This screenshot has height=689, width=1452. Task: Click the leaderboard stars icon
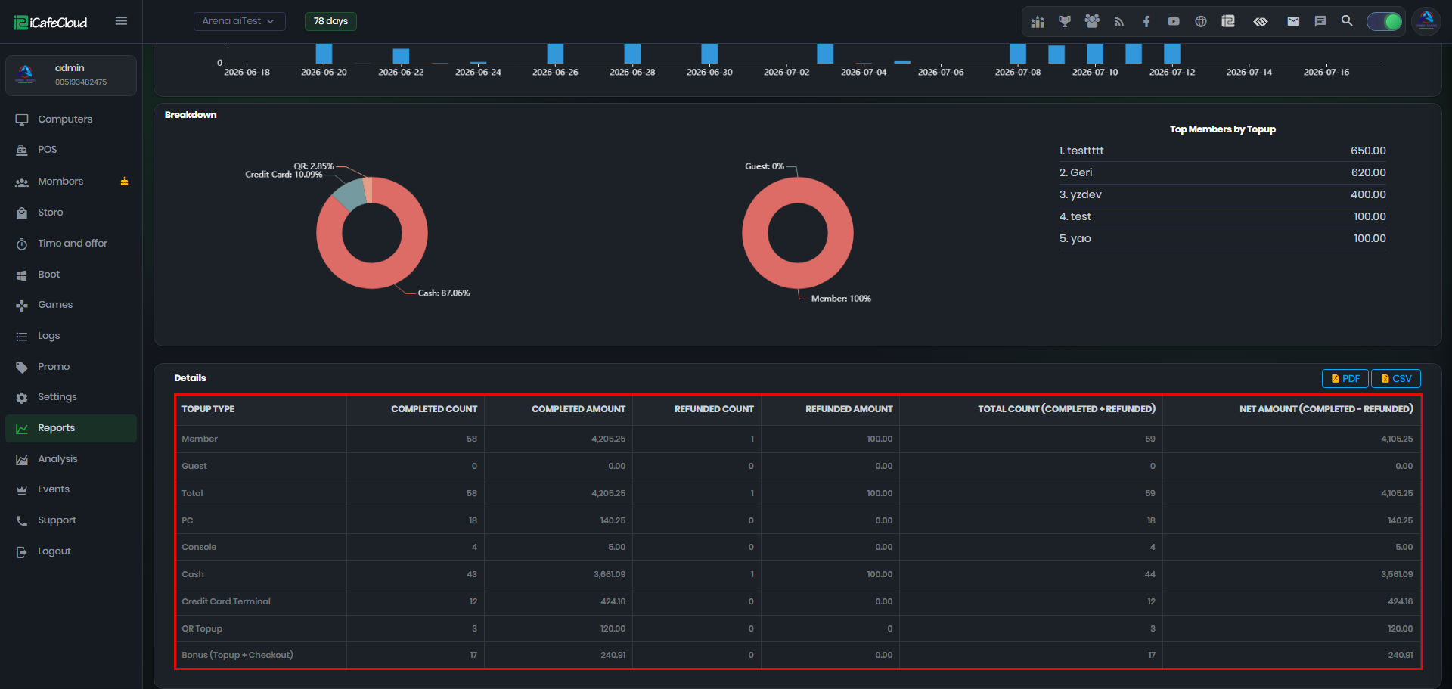1038,21
